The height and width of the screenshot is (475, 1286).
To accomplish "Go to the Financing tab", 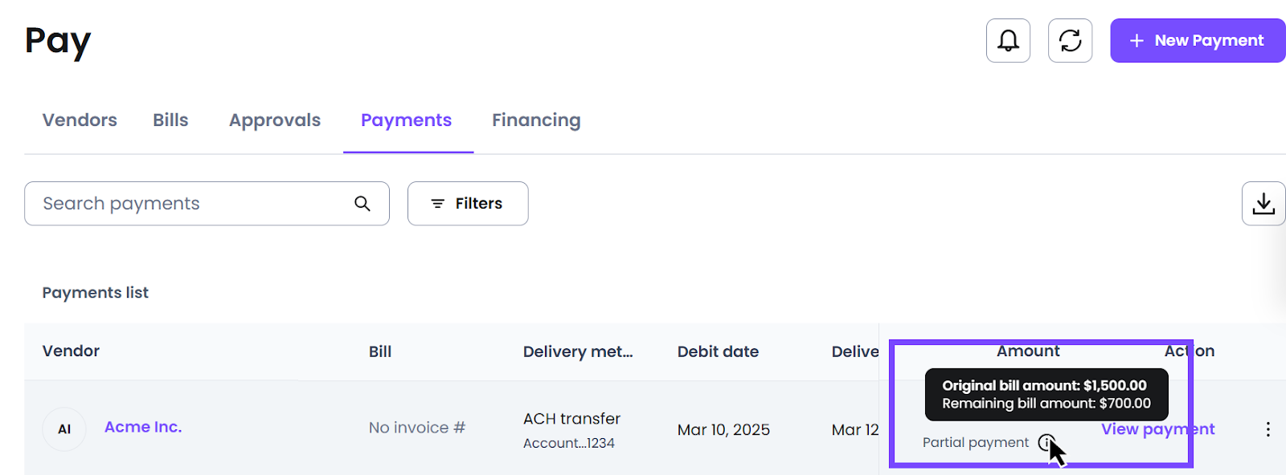I will pos(536,120).
